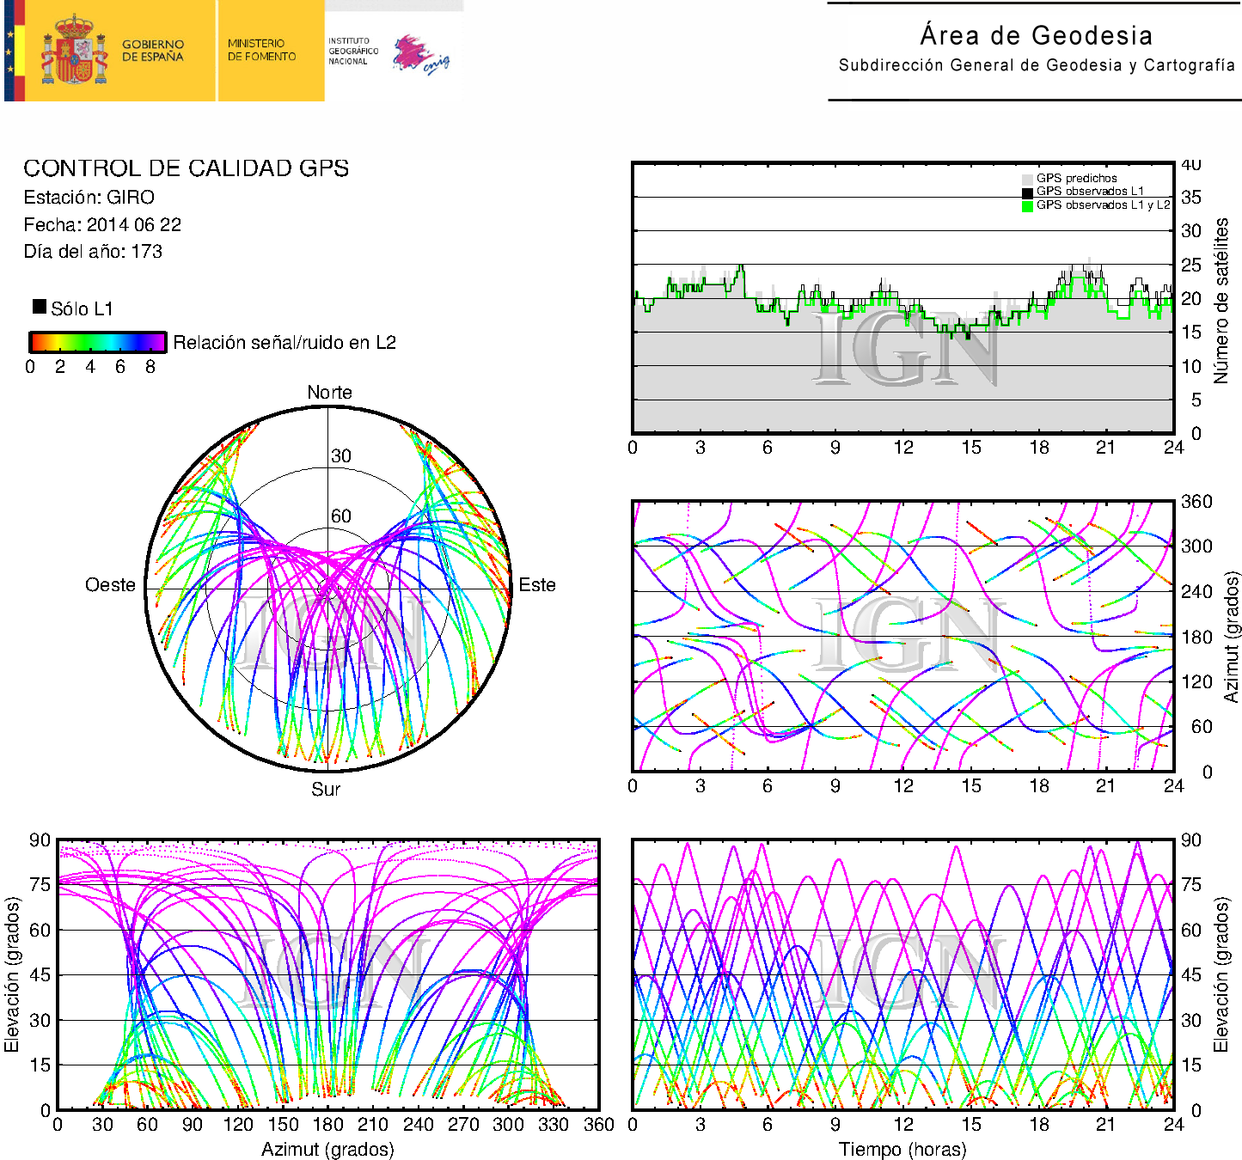Click the Fecha: 2014 06 22 text
The image size is (1242, 1160).
(102, 225)
